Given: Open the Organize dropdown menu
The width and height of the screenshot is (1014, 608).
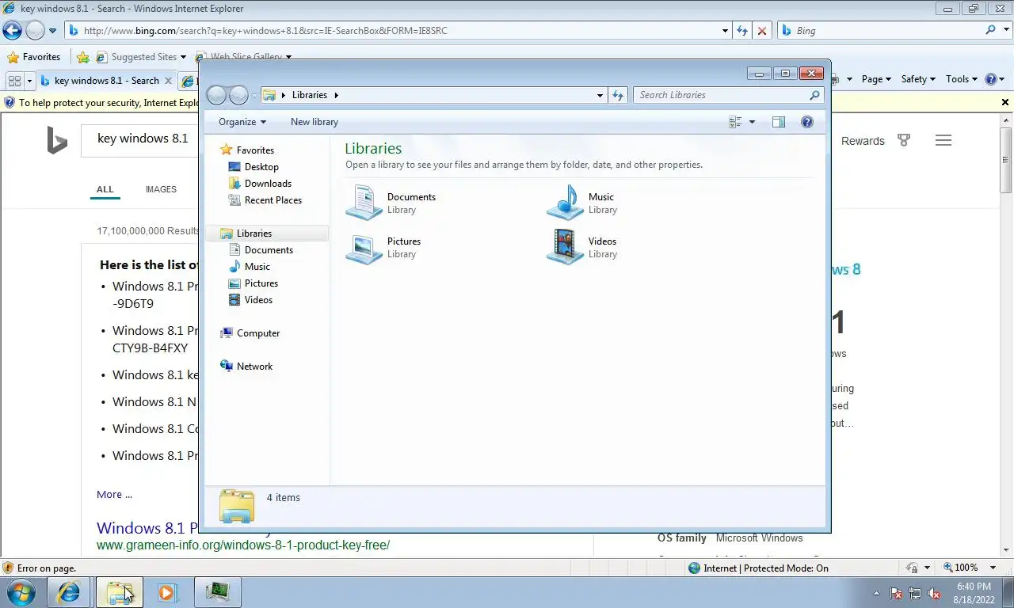Looking at the screenshot, I should (242, 122).
